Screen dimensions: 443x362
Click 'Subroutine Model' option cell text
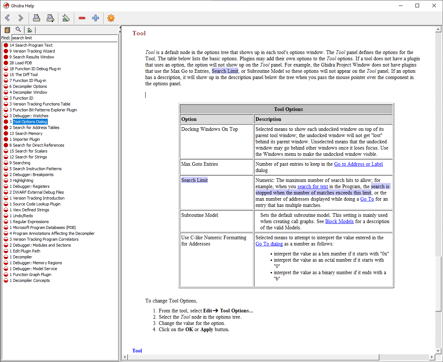click(200, 215)
